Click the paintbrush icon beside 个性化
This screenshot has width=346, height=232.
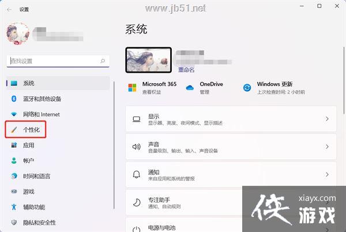tap(14, 130)
